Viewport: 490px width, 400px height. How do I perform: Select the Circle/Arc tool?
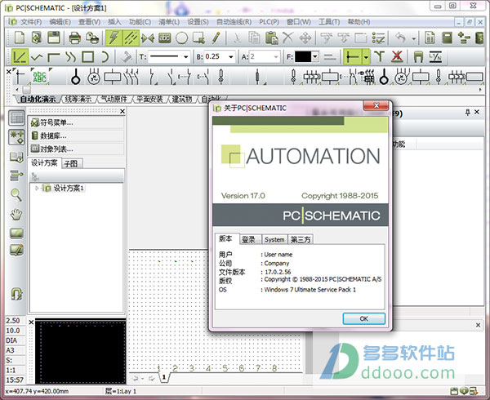point(181,38)
